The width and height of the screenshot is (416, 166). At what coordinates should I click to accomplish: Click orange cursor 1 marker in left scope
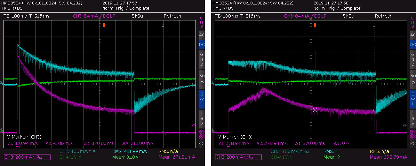click(x=104, y=25)
